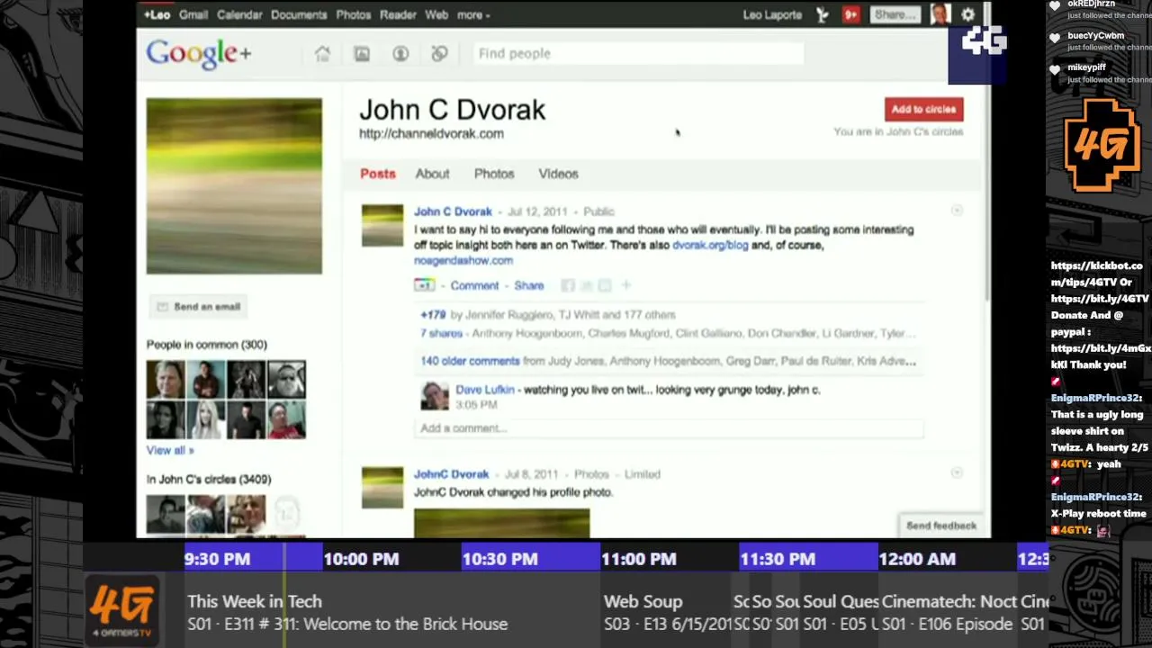This screenshot has width=1152, height=648.
Task: Open the channeldvorak.com link
Action: pos(431,133)
